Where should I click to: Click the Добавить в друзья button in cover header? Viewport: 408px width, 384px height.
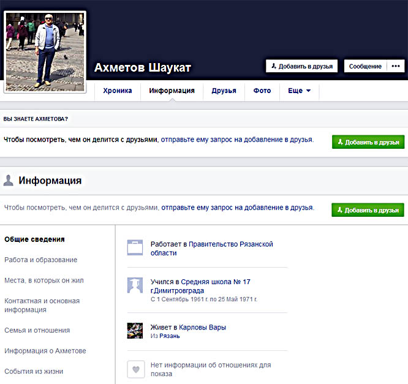[x=301, y=66]
